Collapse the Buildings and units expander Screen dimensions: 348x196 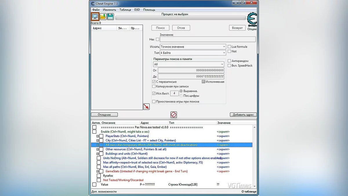[98, 154]
